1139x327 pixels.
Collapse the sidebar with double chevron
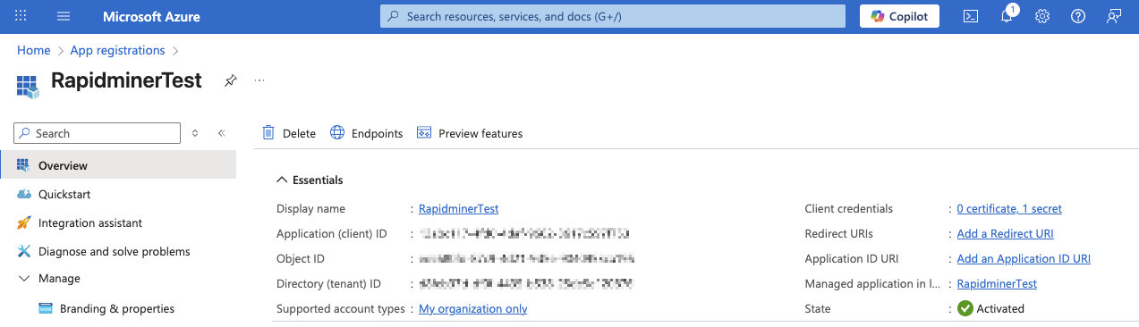tap(221, 133)
